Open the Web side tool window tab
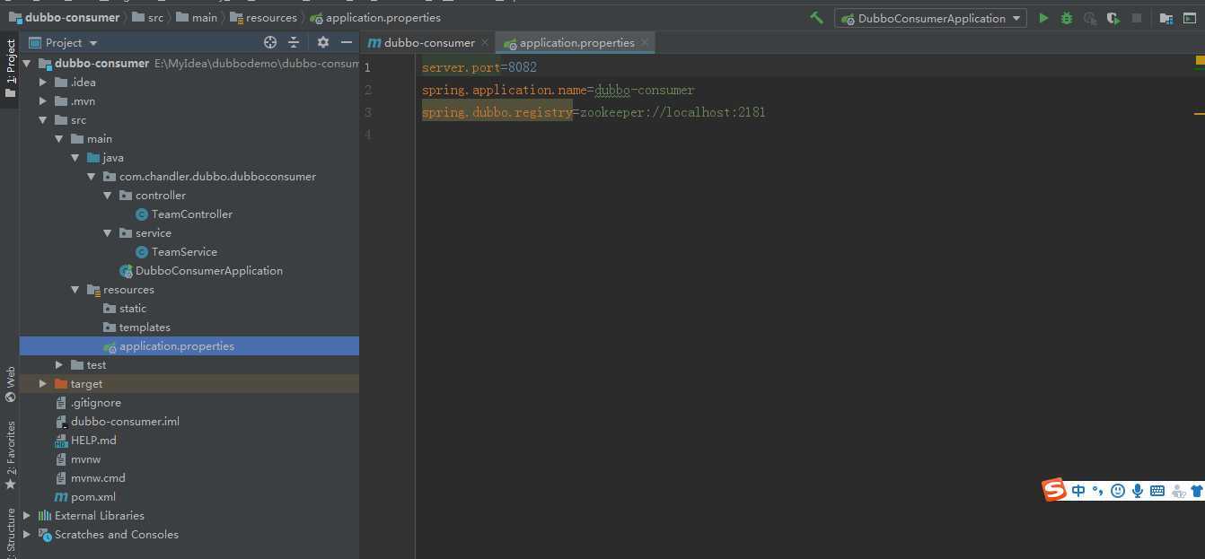 10,384
